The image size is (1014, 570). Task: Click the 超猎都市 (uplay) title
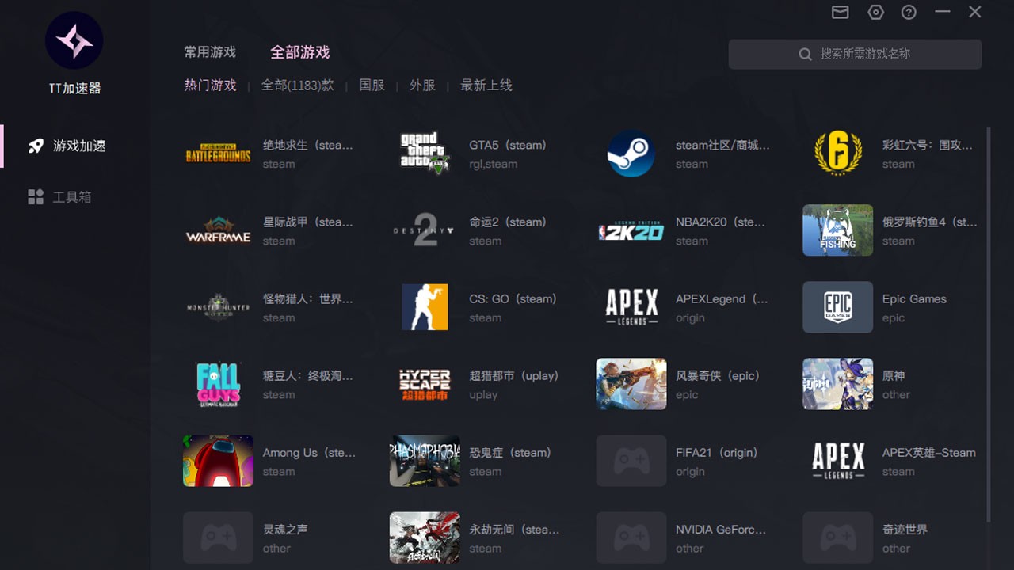pos(514,376)
